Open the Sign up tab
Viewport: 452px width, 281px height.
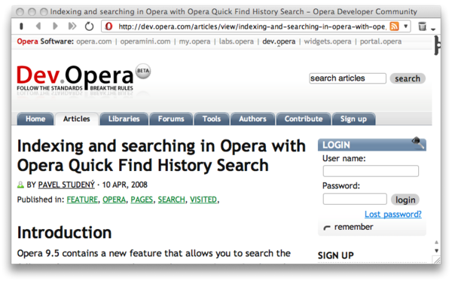pos(354,119)
